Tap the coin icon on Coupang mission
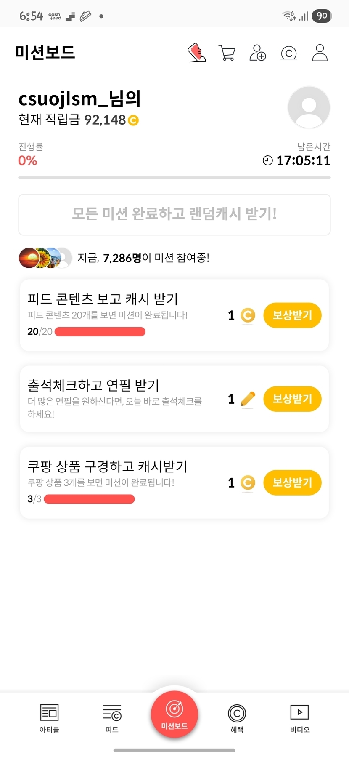Image resolution: width=349 pixels, height=757 pixels. [x=248, y=482]
